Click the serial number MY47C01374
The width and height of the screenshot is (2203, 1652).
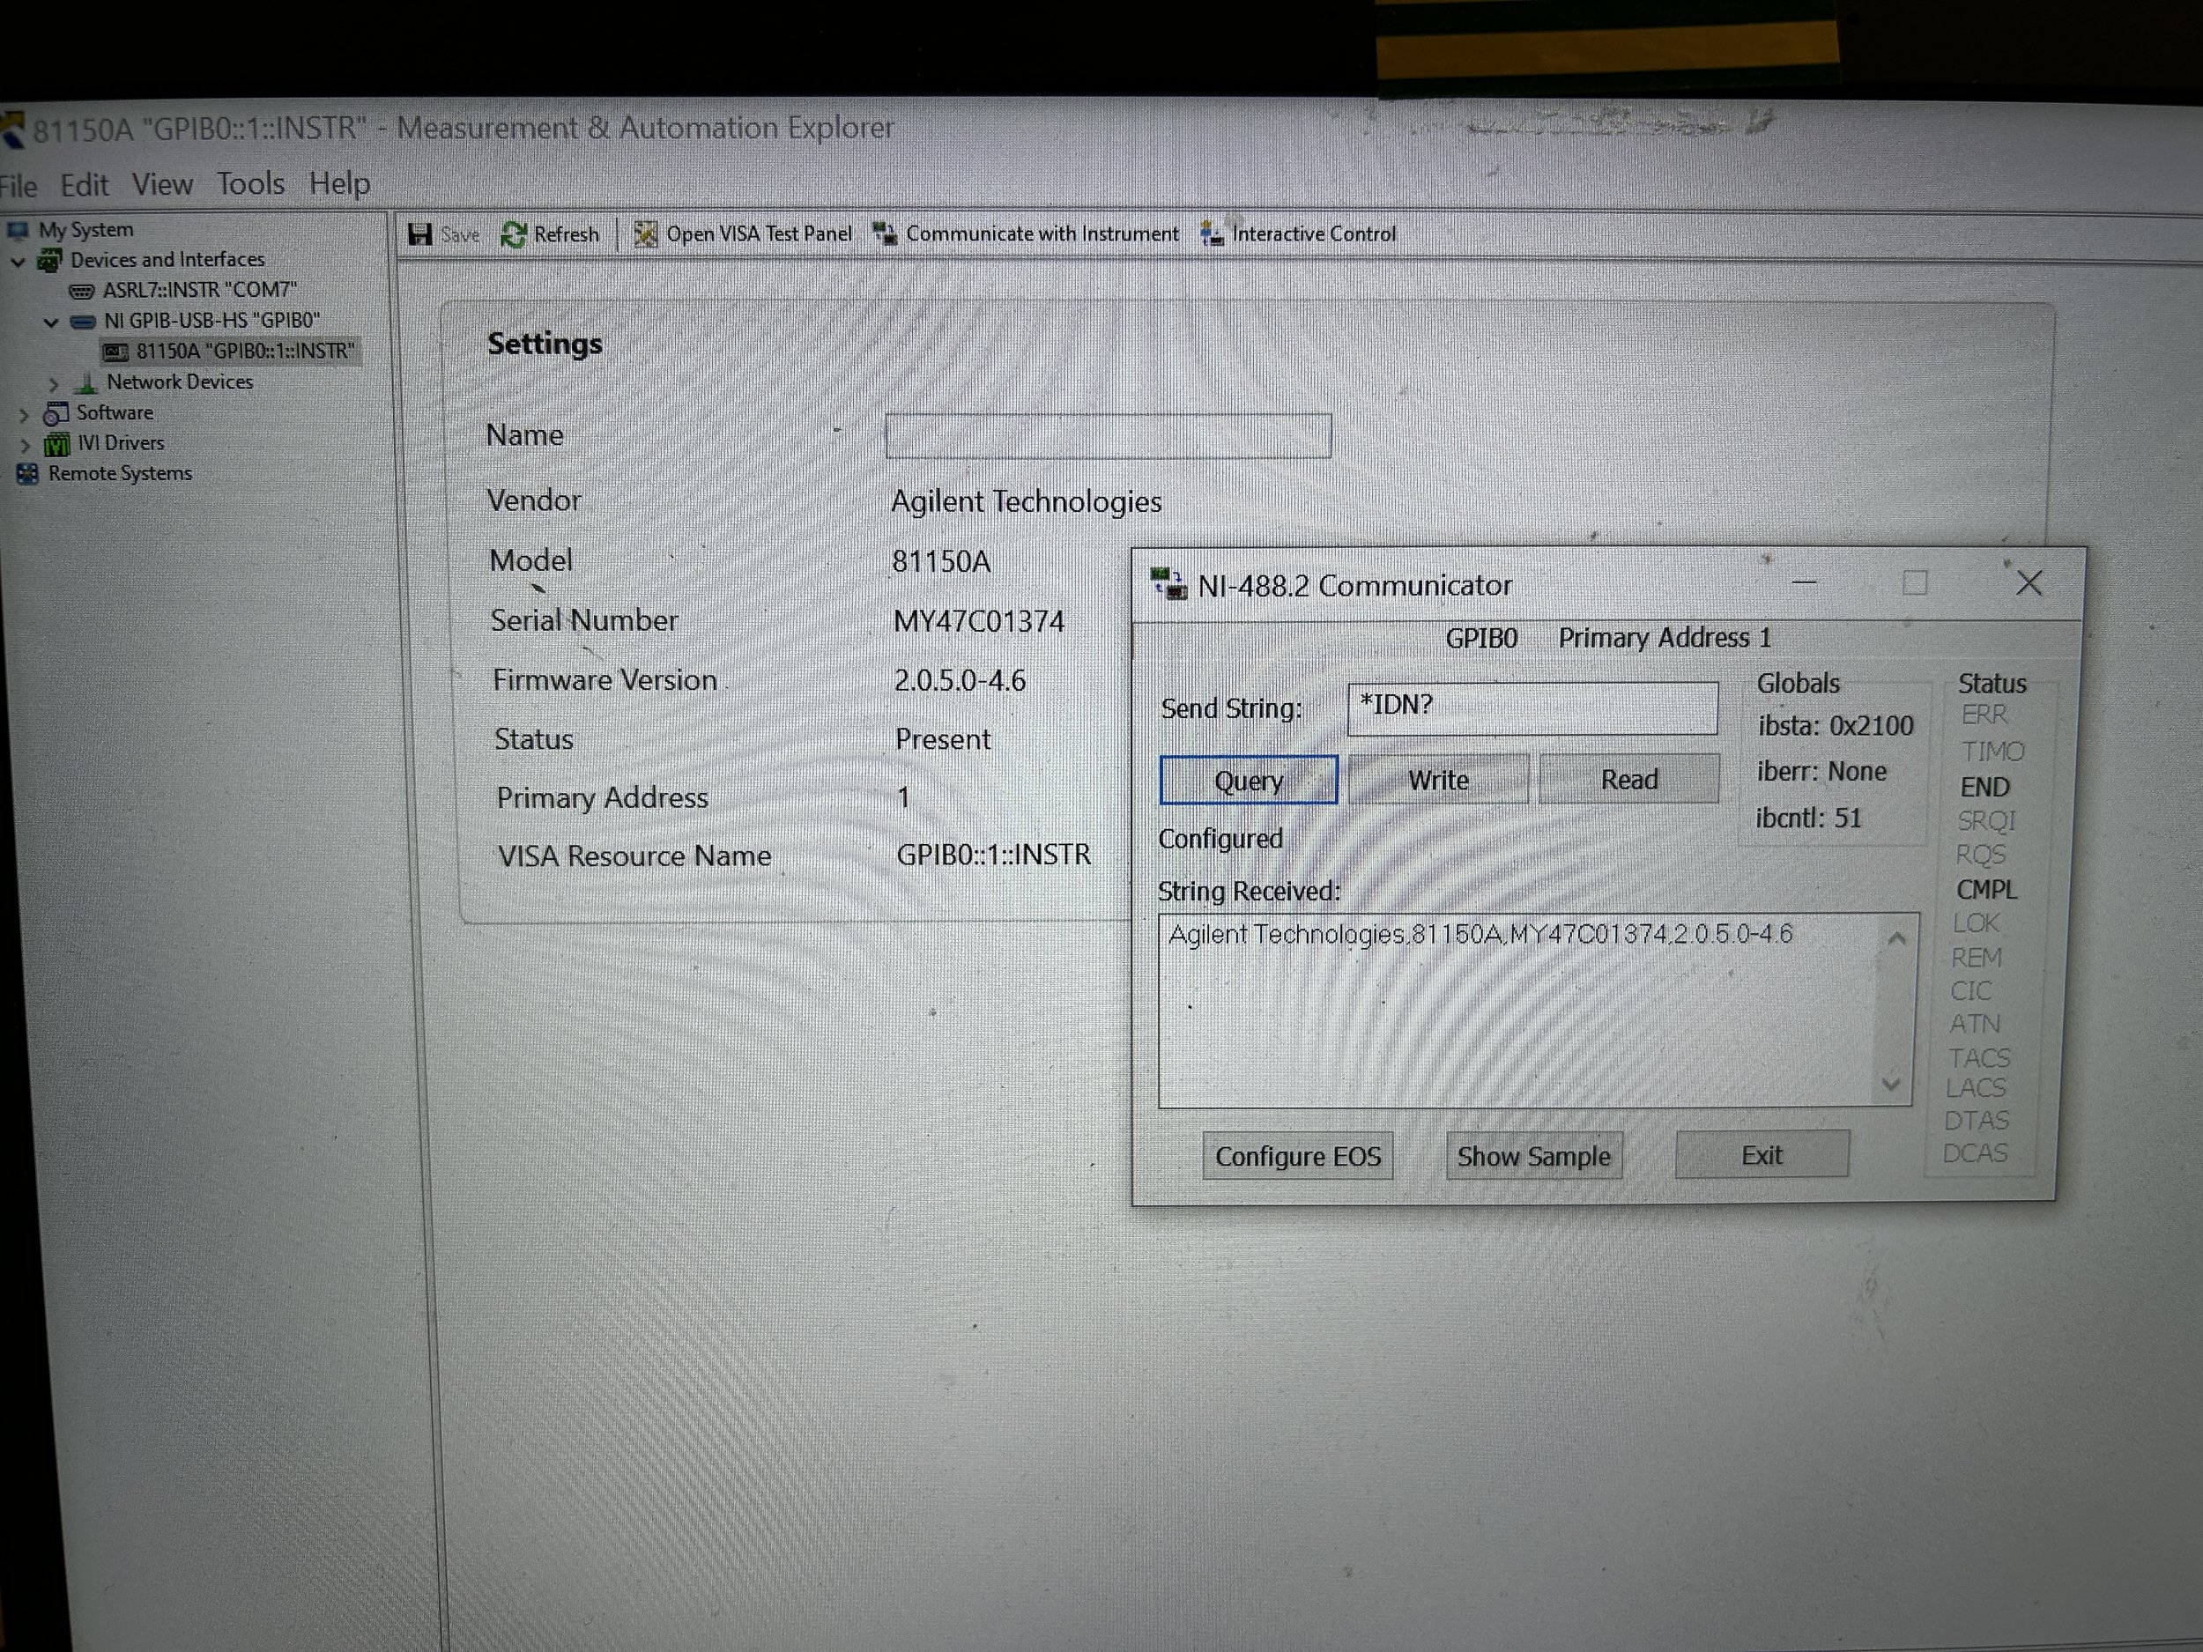click(x=978, y=621)
